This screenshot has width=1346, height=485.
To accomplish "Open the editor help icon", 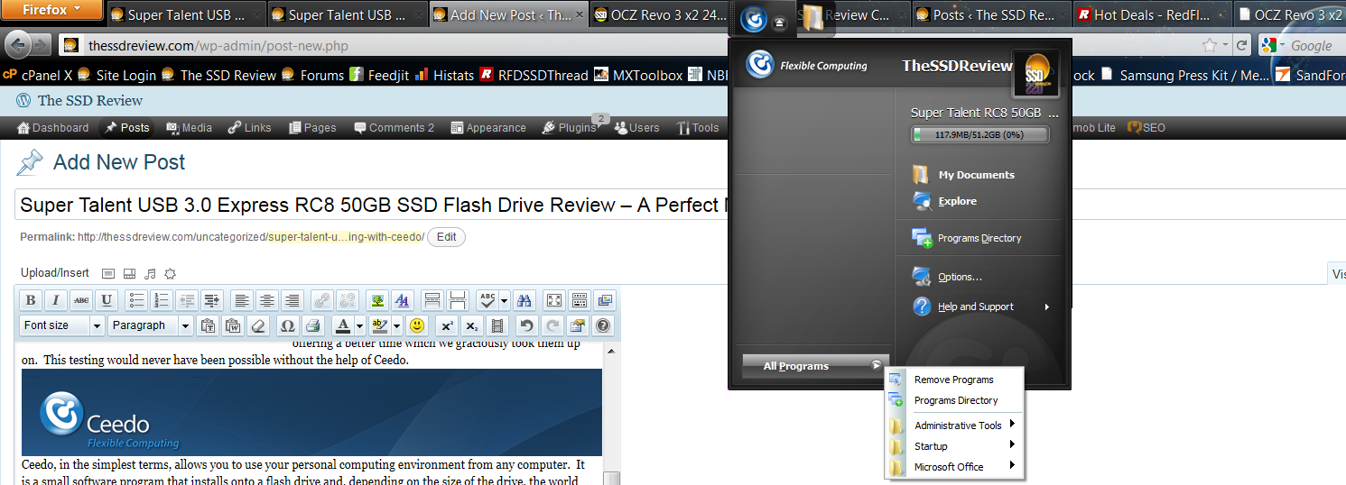I will [x=603, y=325].
